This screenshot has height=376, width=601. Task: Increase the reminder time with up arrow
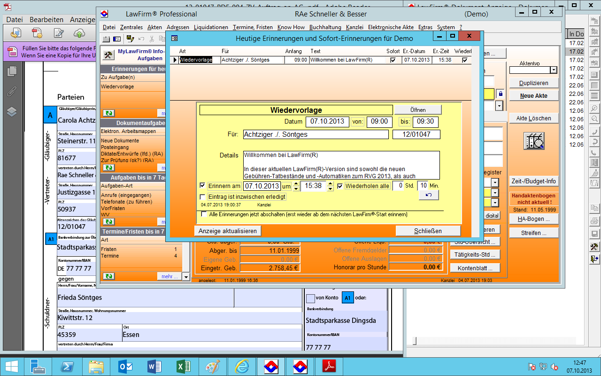[x=331, y=183]
